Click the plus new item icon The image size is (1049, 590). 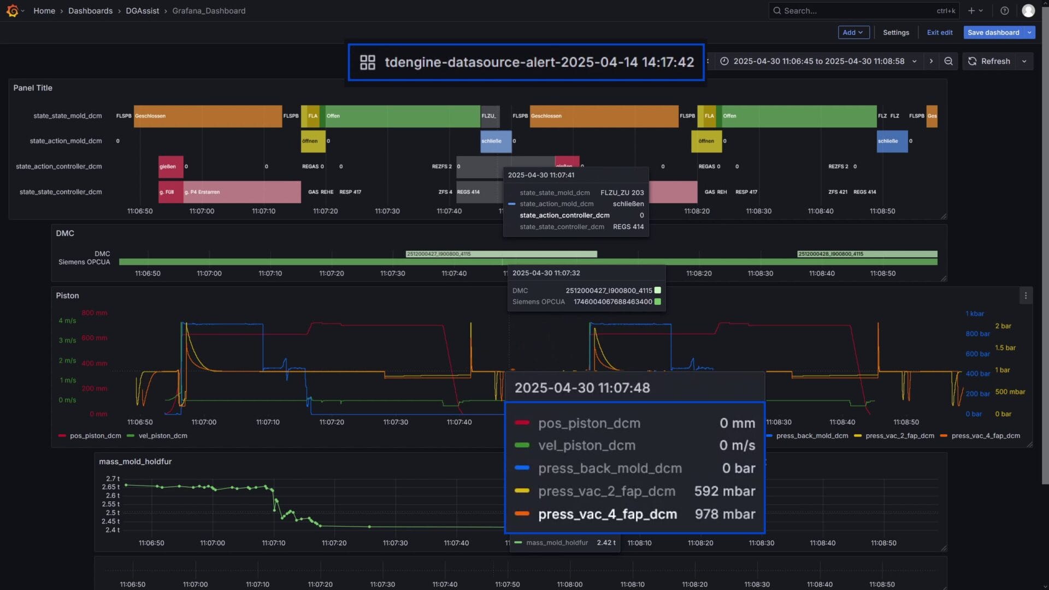[971, 10]
